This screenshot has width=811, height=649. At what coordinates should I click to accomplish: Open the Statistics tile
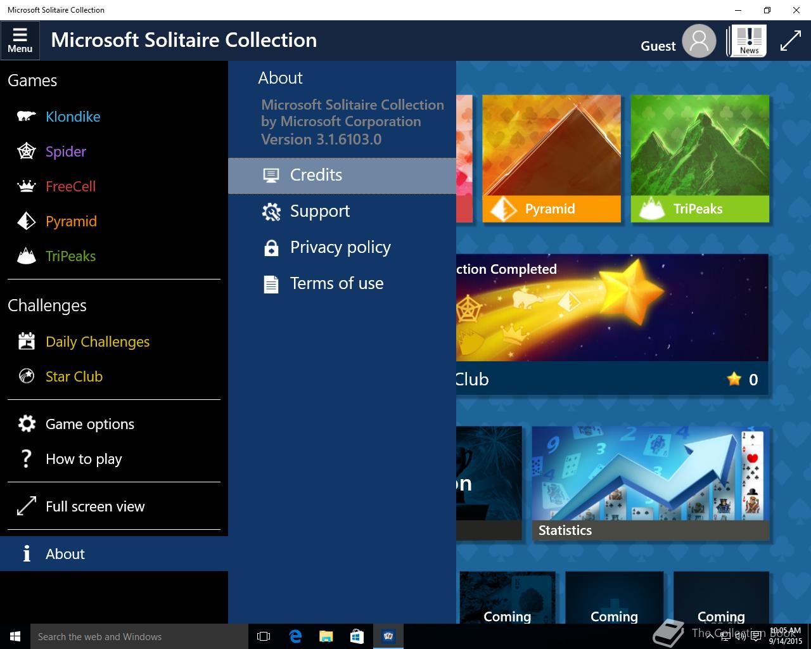click(651, 483)
